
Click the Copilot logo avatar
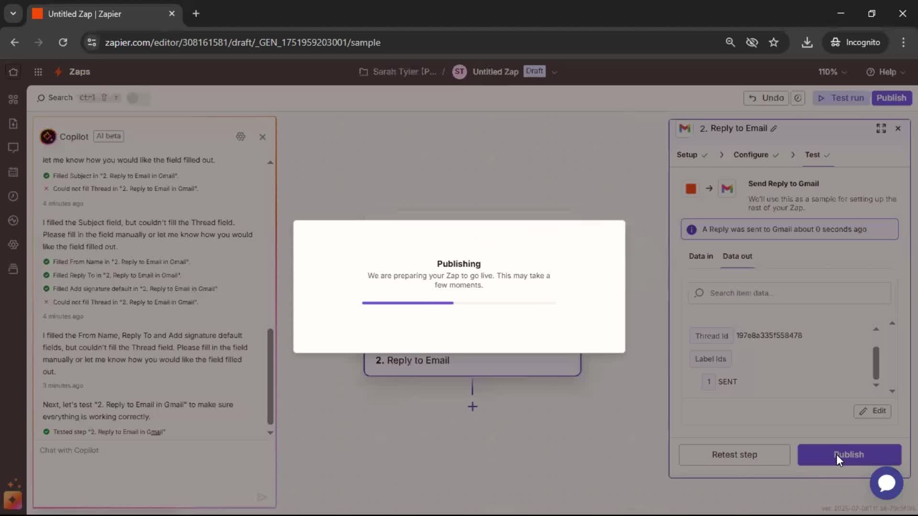[x=48, y=137]
